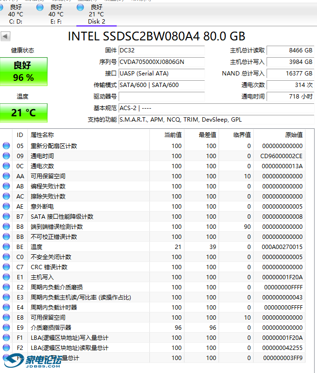Click the status orb of row C0
317x373 pixels.
(6, 257)
